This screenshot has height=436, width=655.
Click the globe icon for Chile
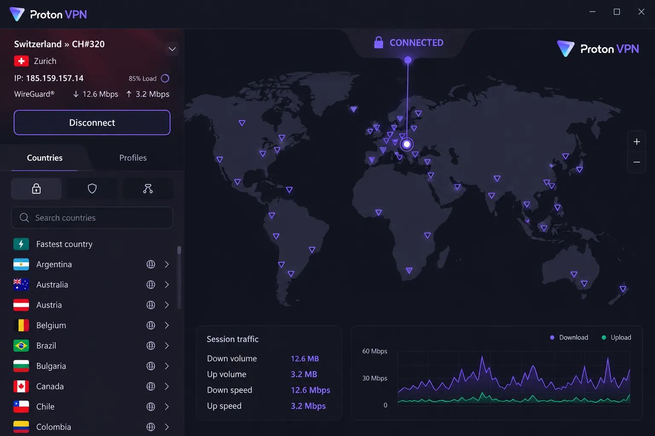coord(151,407)
